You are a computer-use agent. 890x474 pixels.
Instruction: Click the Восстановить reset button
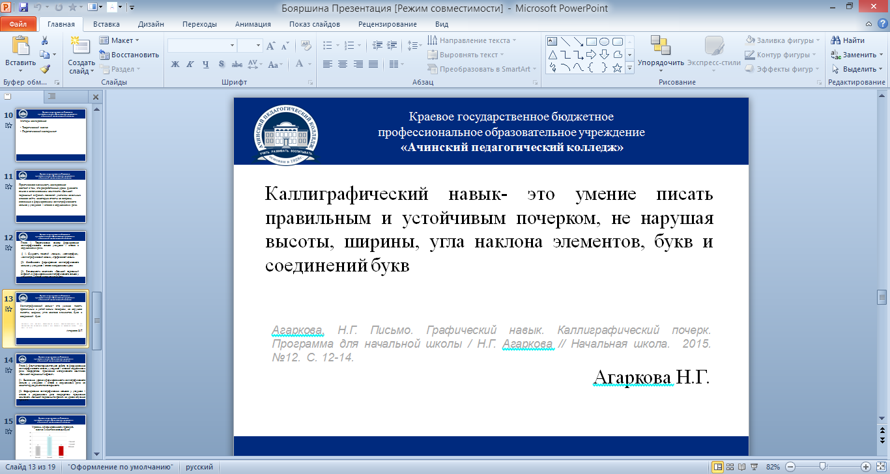coord(130,55)
